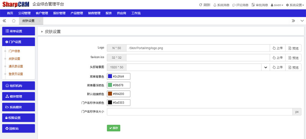Open comment messages speech bubble

click(234, 5)
